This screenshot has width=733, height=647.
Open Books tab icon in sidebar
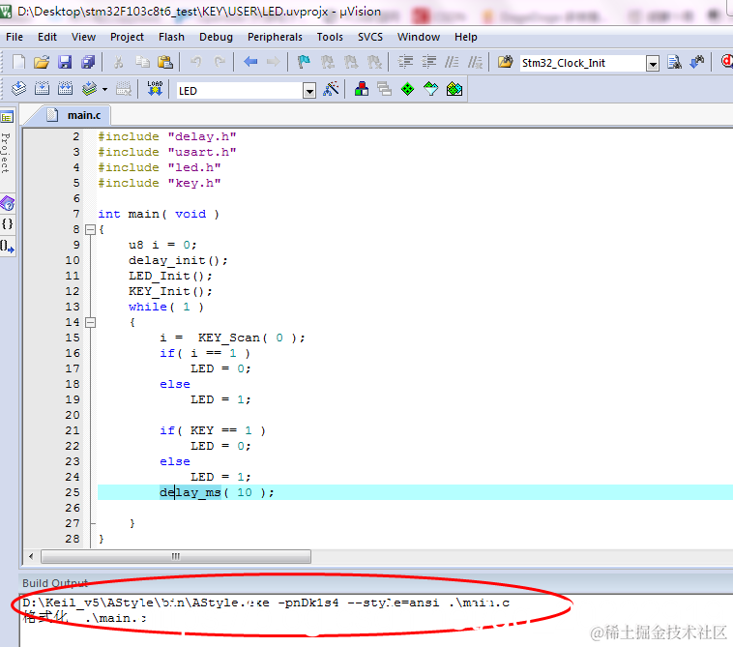click(x=7, y=204)
